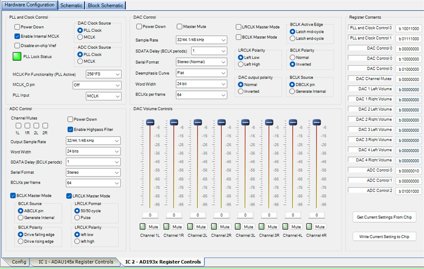Enable DAC Master Mute checkbox
Viewport: 424px width, 269px height.
pyautogui.click(x=179, y=26)
